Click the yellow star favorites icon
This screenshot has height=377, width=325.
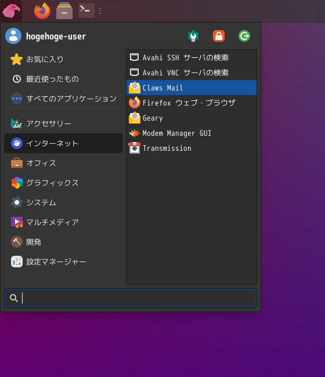click(17, 59)
